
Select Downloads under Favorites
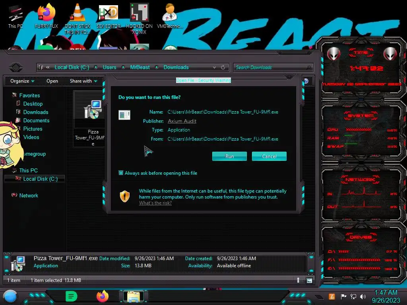(36, 112)
